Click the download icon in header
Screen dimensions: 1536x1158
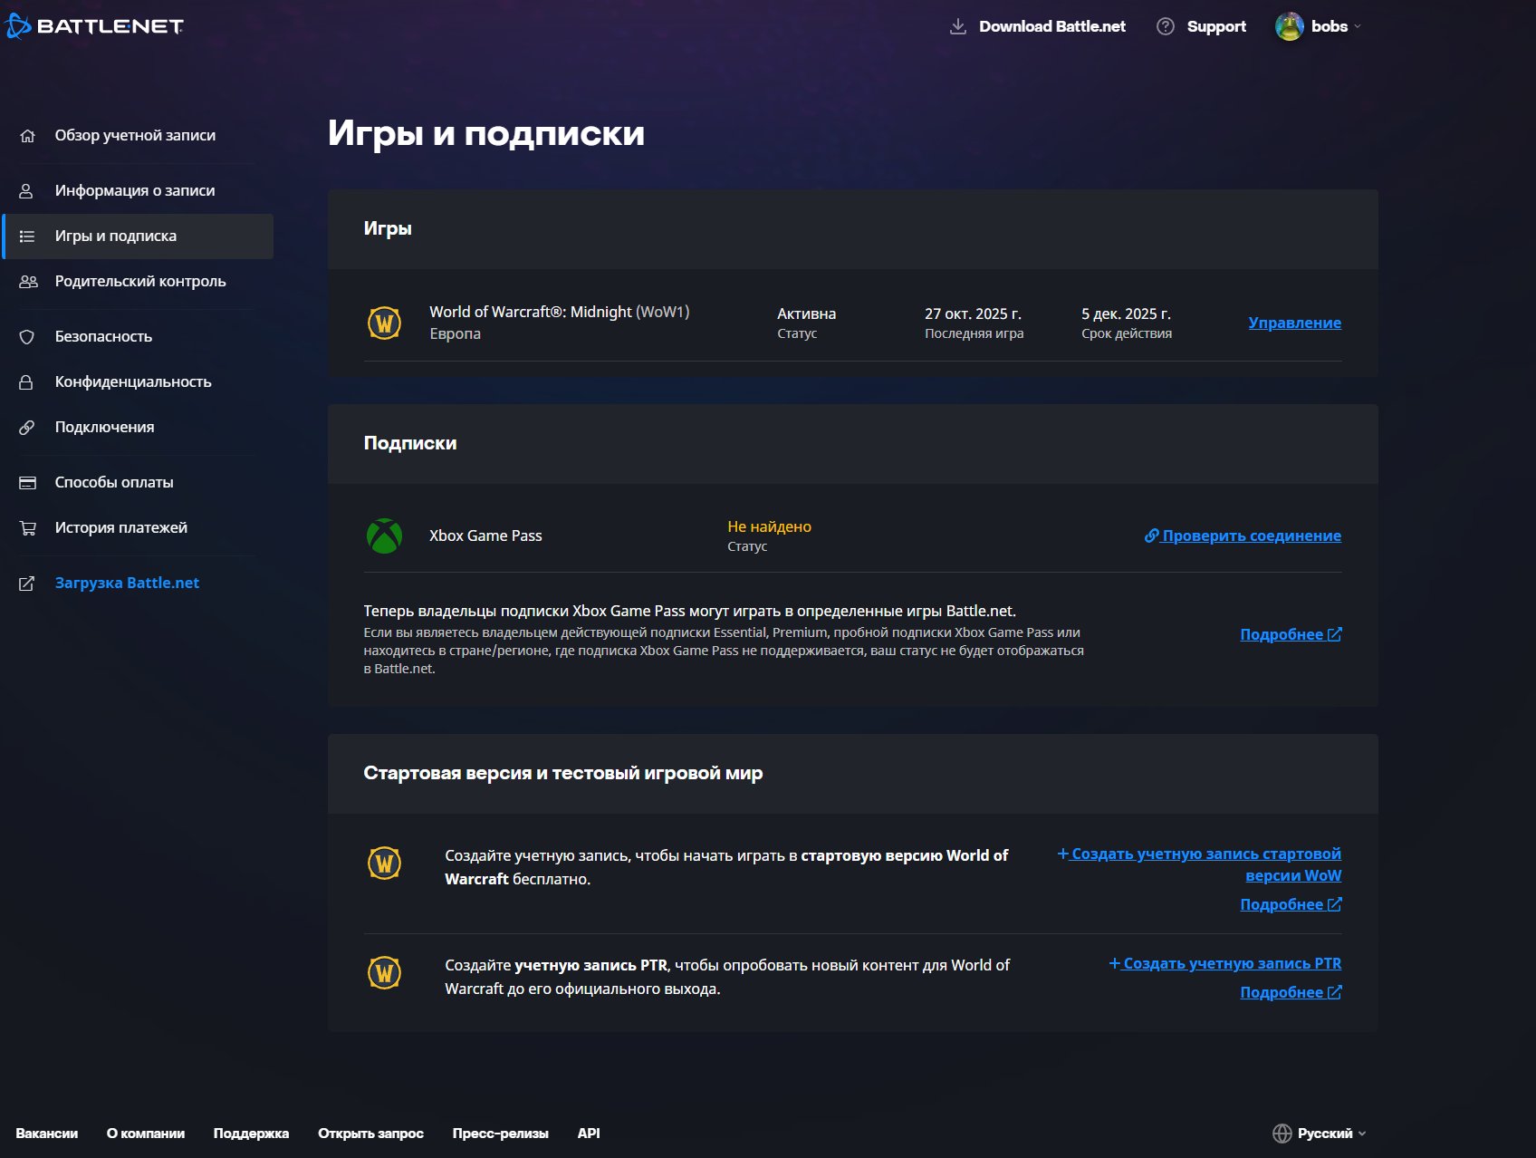point(957,26)
